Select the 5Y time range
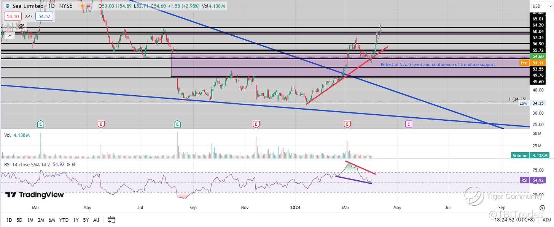554x227 pixels. click(86, 220)
